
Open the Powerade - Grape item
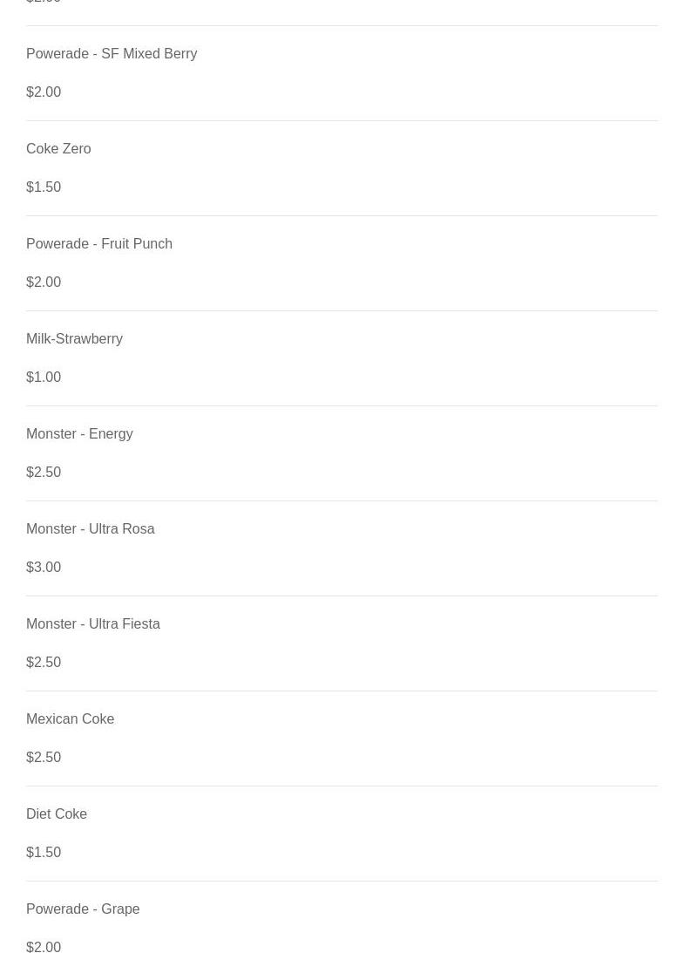coord(83,909)
